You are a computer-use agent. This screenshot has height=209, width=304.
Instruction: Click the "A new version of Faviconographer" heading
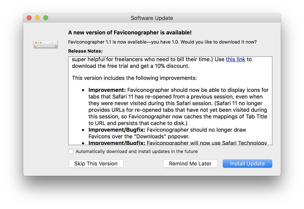click(130, 33)
